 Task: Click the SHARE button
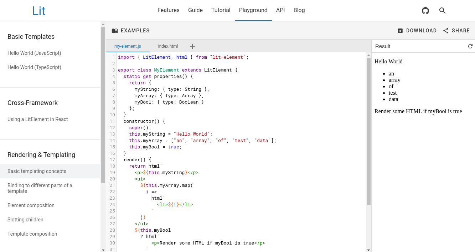pyautogui.click(x=456, y=31)
